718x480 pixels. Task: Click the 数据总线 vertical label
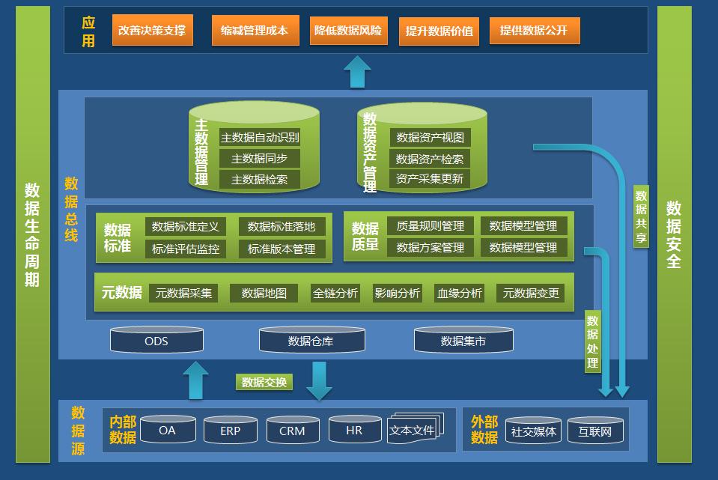(x=71, y=210)
